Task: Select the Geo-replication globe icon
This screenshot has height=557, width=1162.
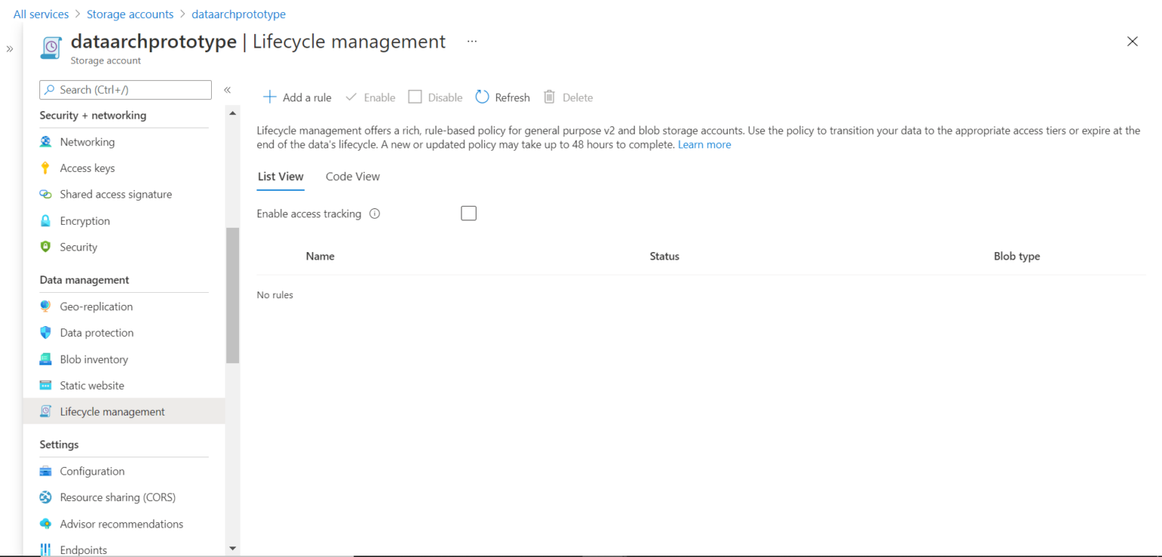Action: pos(45,307)
